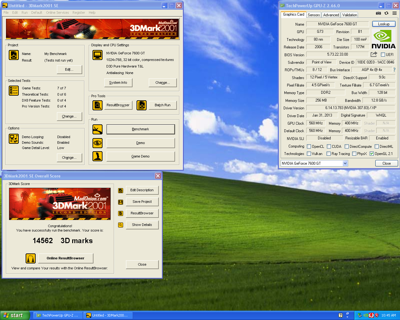This screenshot has height=320, width=400.
Task: Open the Advanced tab in GPU-Z
Action: [x=331, y=15]
